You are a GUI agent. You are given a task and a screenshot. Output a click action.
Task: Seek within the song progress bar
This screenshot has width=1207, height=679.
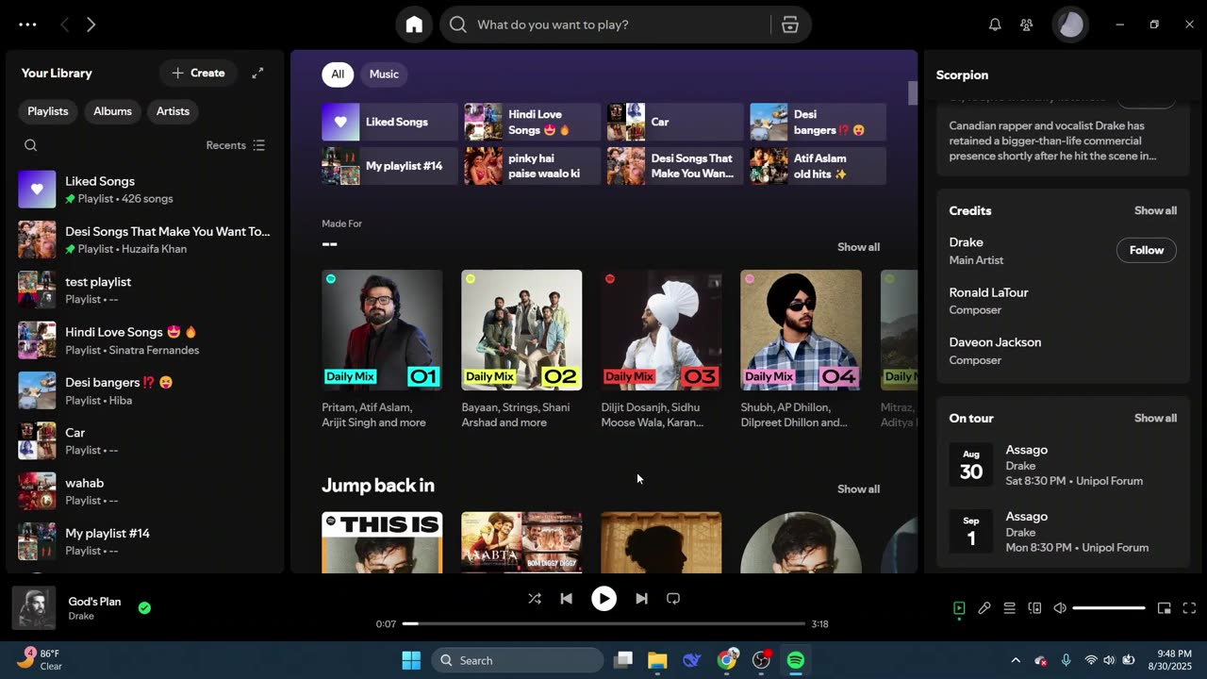click(x=603, y=623)
